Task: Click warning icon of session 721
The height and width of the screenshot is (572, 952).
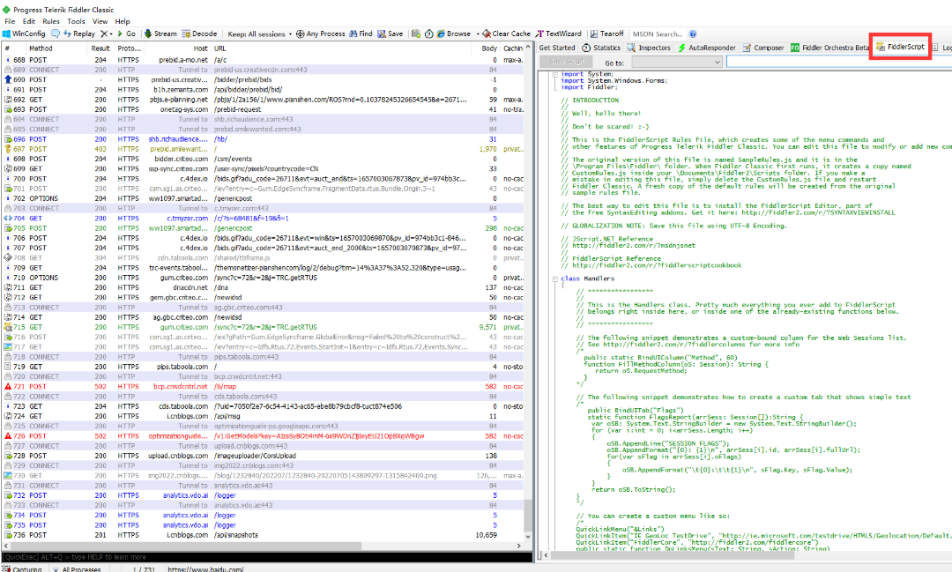Action: (8, 387)
